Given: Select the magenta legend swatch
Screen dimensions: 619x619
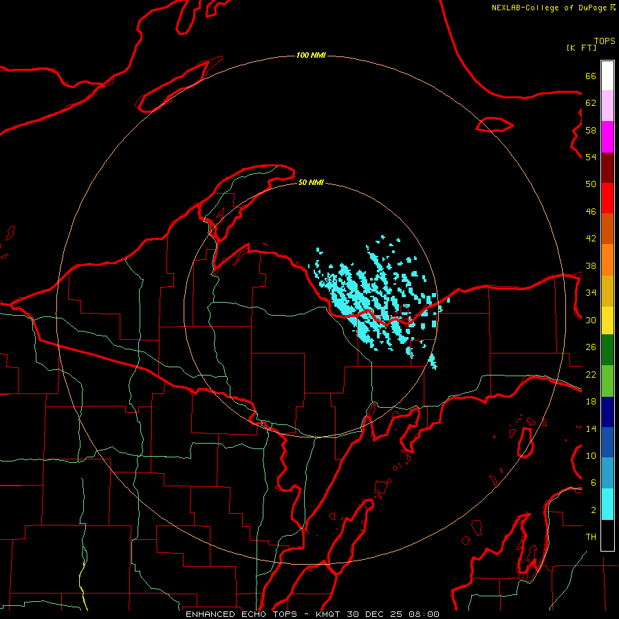Looking at the screenshot, I should [607, 137].
